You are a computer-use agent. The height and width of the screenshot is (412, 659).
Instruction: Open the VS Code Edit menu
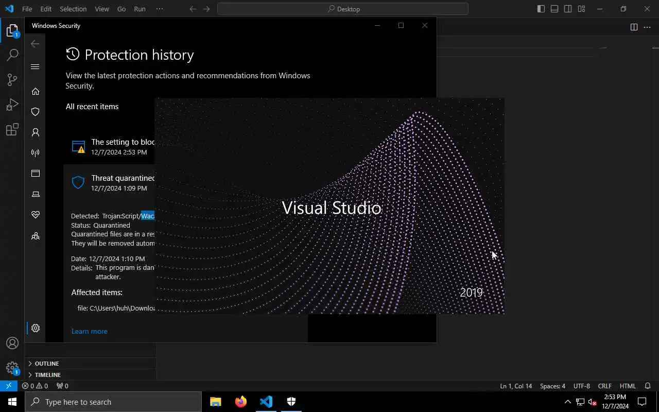click(x=46, y=9)
